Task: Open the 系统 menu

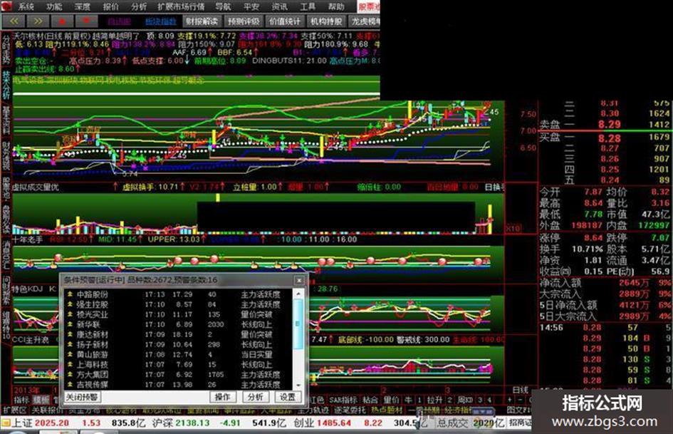Action: click(26, 6)
